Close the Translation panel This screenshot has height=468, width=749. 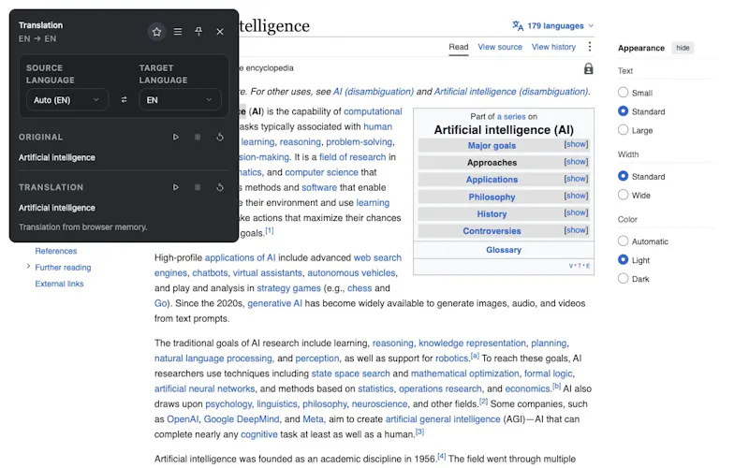220,32
